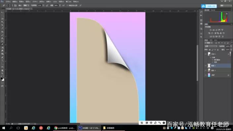Toggle the 渐变叠加 effect visibility
The width and height of the screenshot is (233, 131).
(213, 60)
